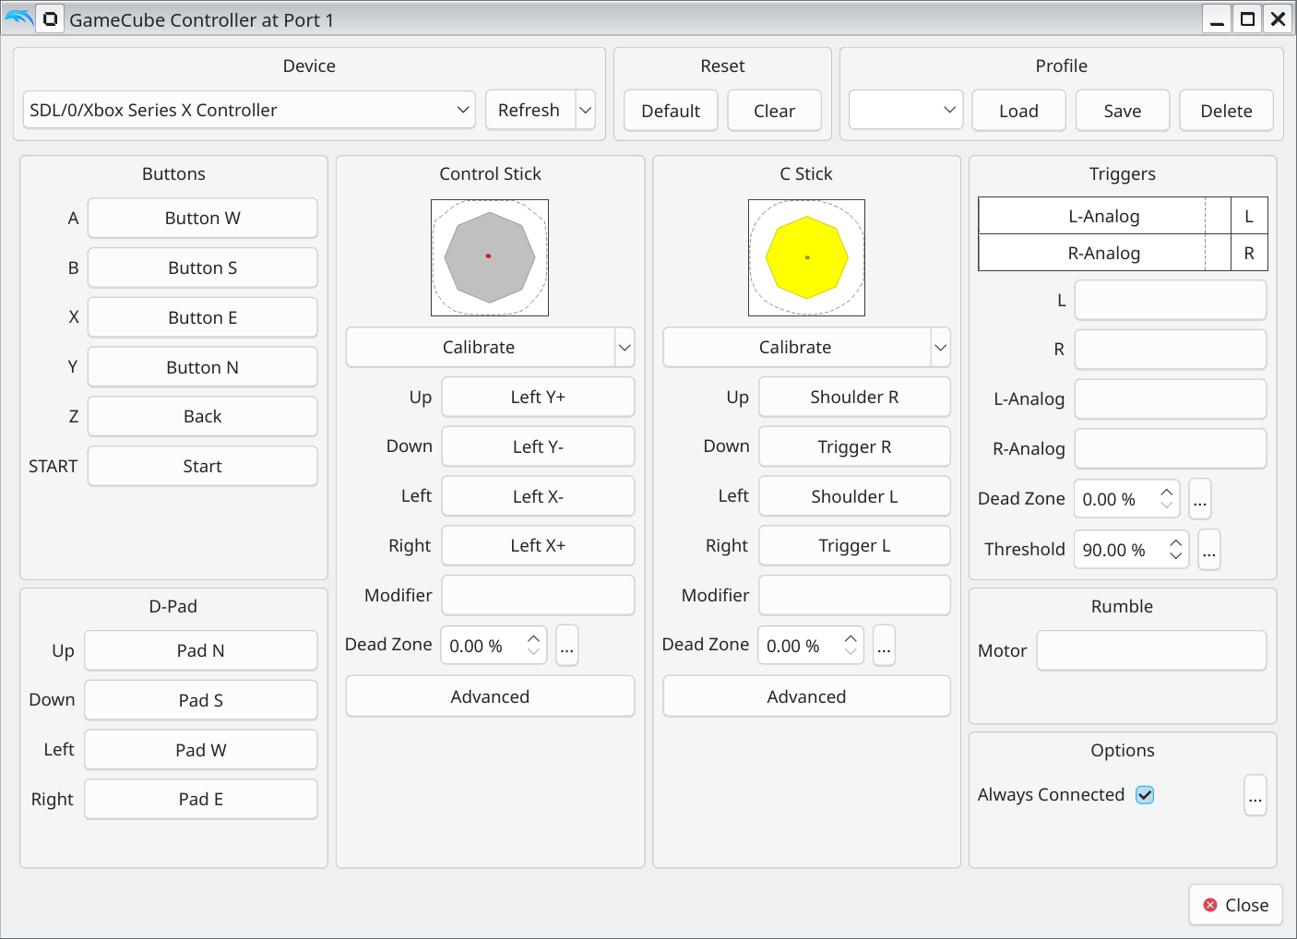
Task: Open Always Connected ellipsis options
Action: [1255, 795]
